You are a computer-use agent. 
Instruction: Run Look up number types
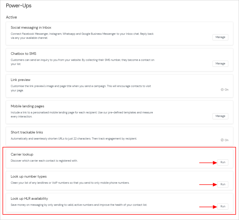[223, 184]
